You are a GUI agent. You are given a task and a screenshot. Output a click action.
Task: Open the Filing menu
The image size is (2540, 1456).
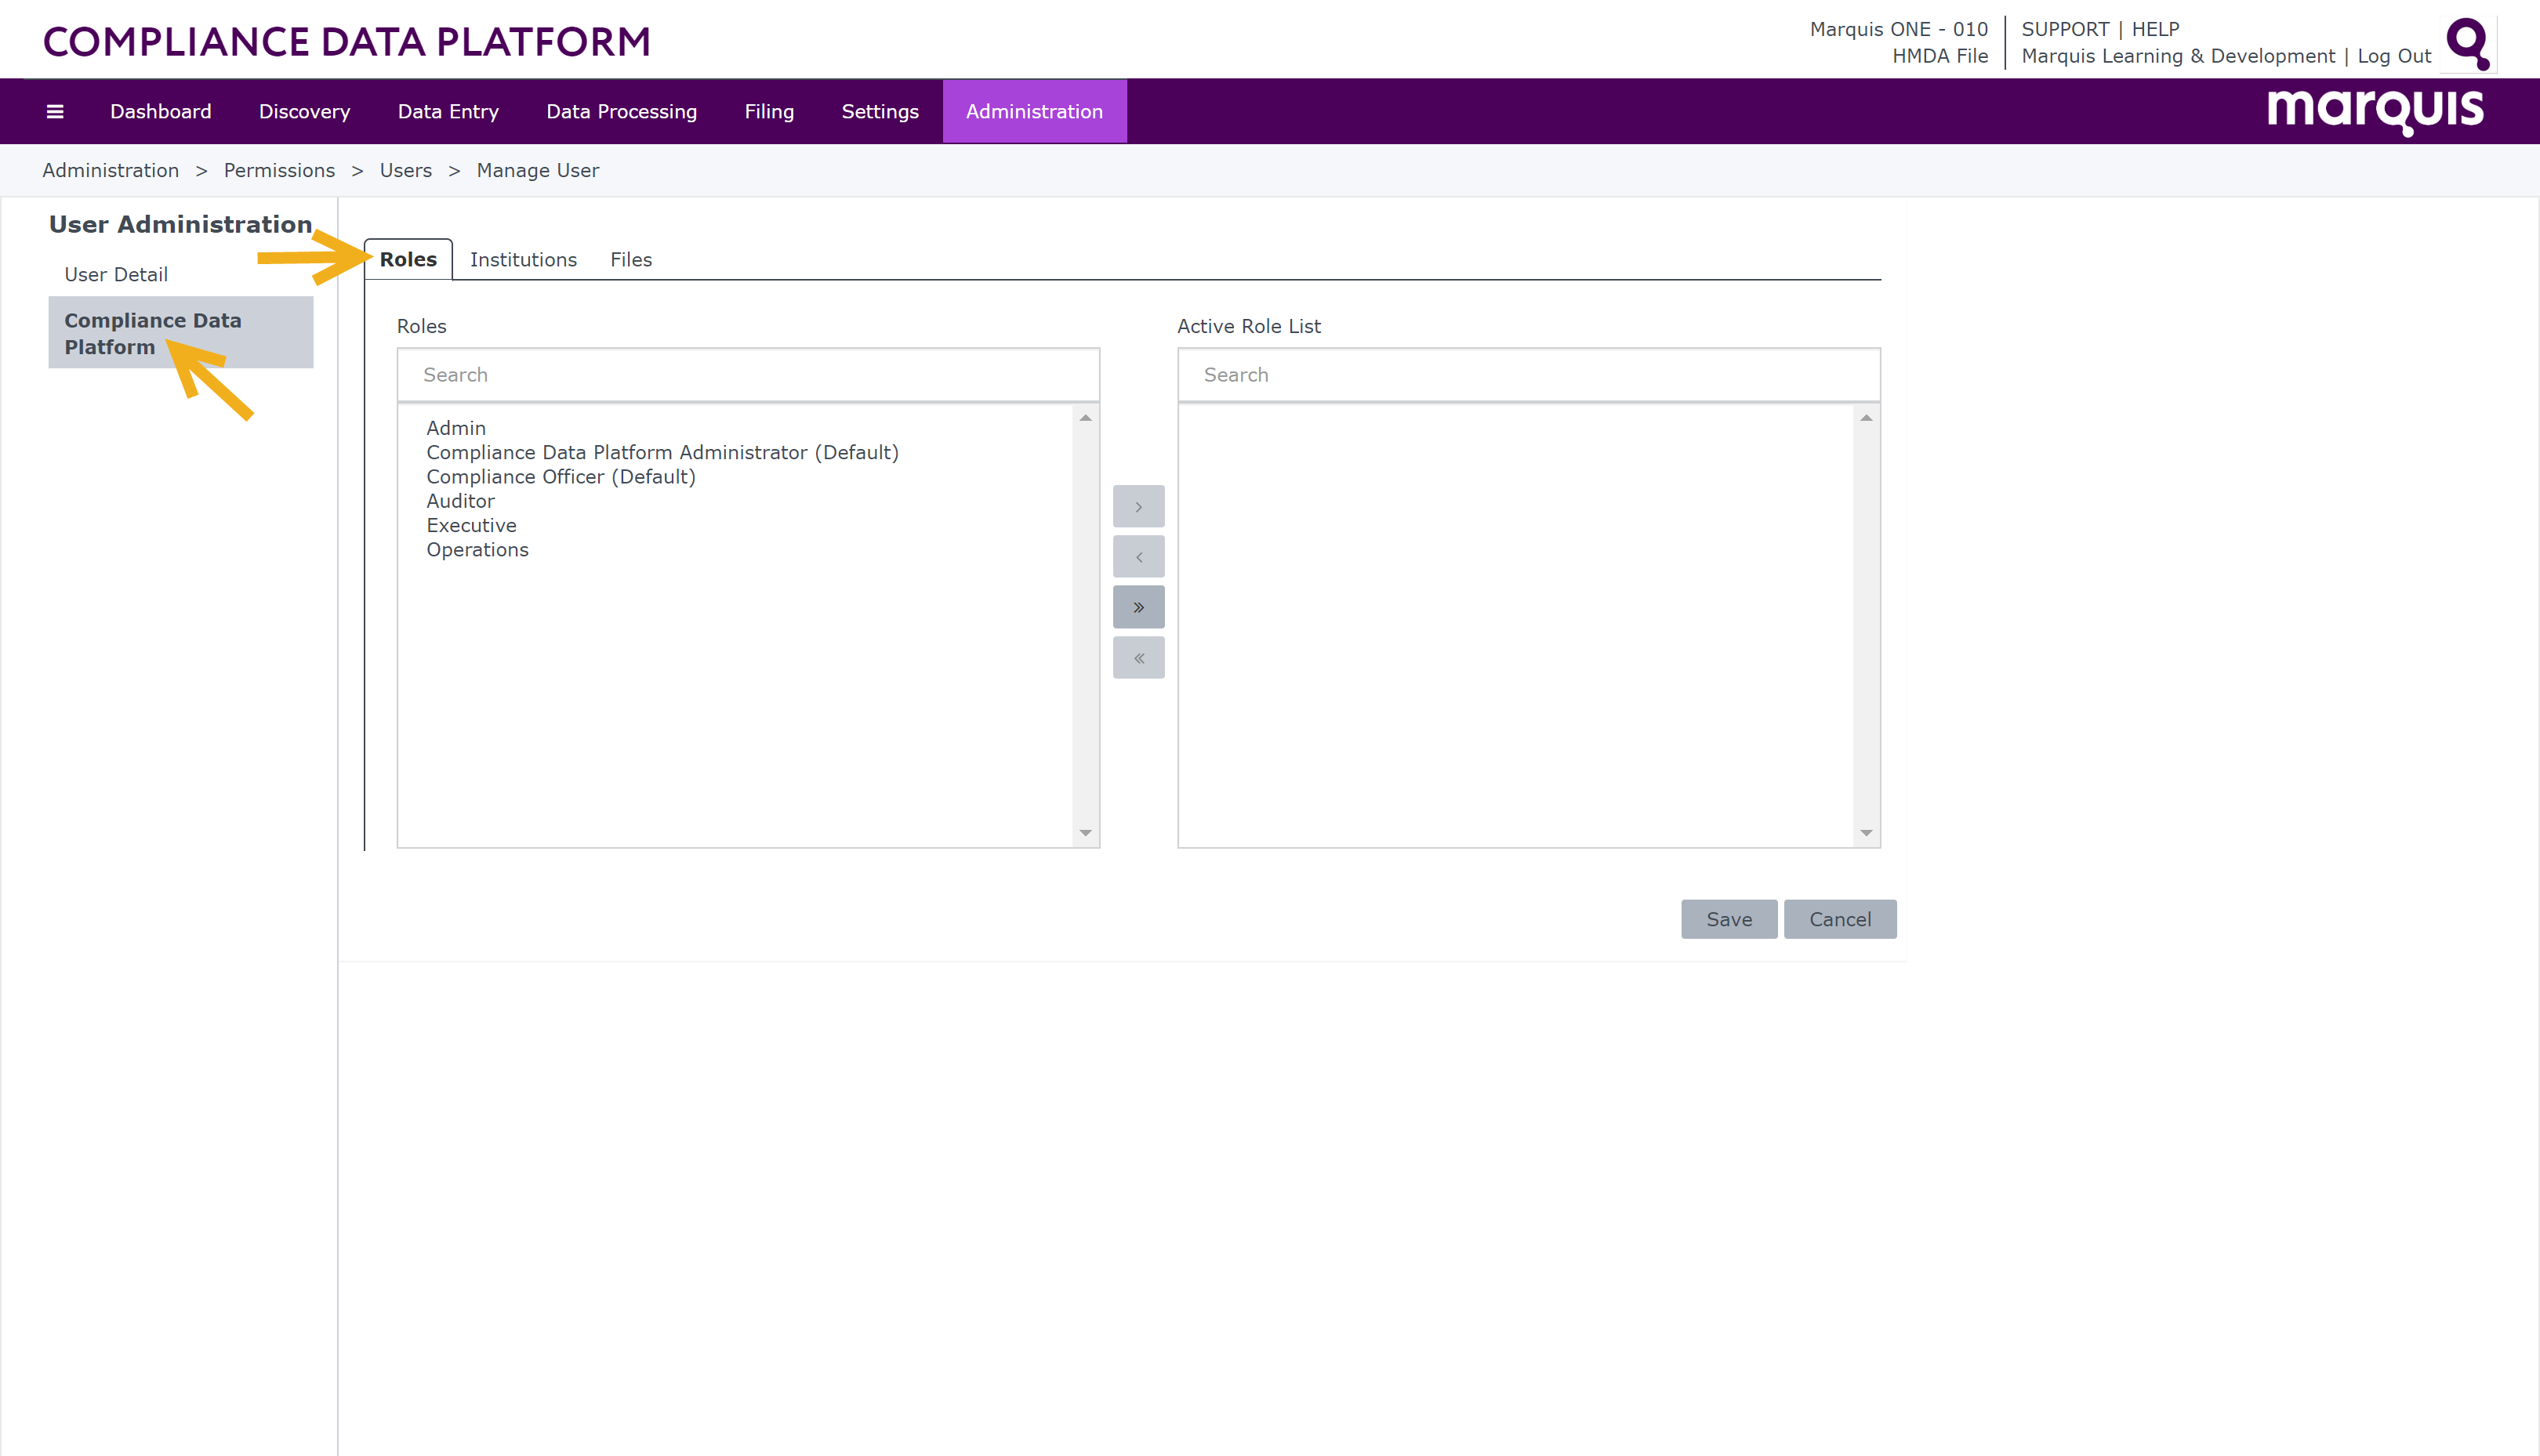coord(769,112)
